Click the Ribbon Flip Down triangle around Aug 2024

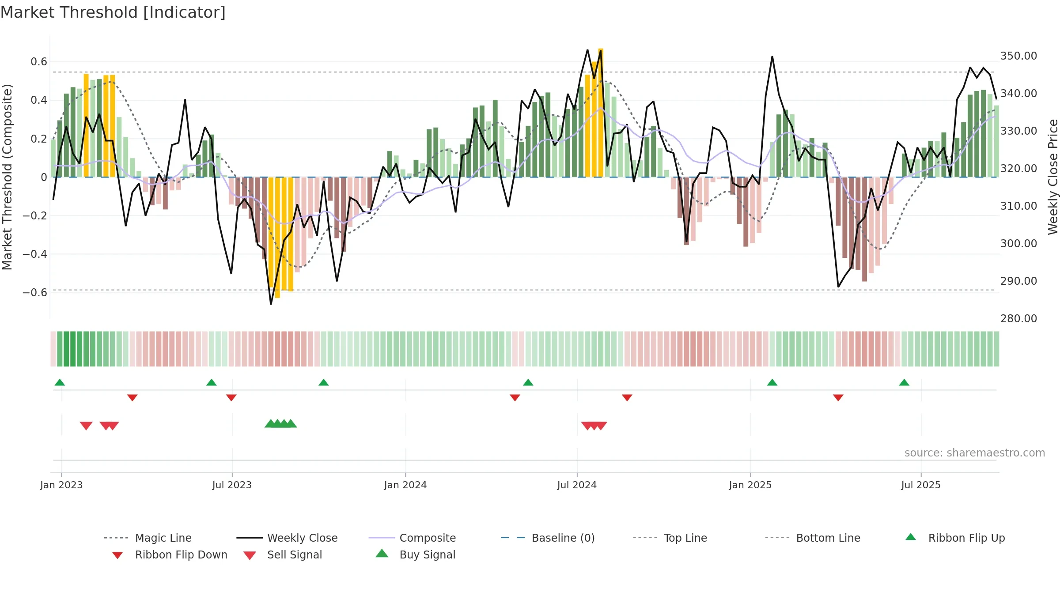[627, 397]
